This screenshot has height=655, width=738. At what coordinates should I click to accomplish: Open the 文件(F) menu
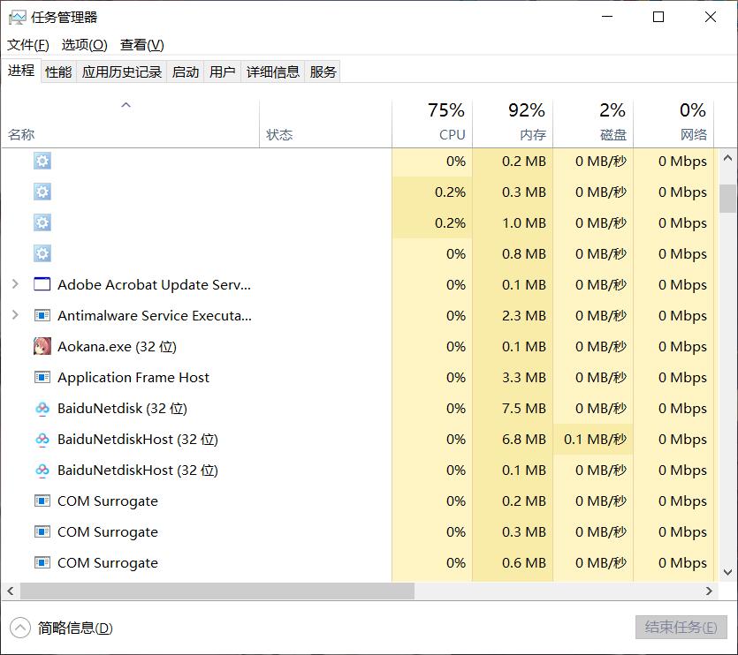27,45
